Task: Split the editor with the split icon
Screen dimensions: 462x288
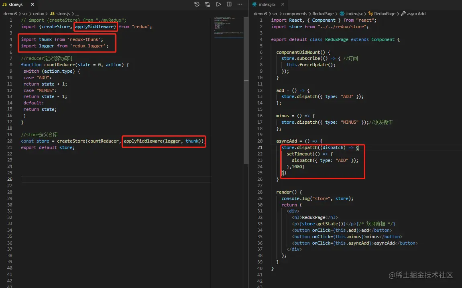Action: [229, 4]
